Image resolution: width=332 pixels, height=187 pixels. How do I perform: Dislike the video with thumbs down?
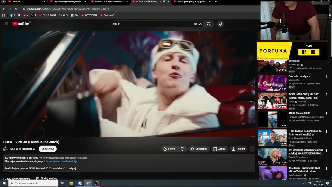[182, 149]
